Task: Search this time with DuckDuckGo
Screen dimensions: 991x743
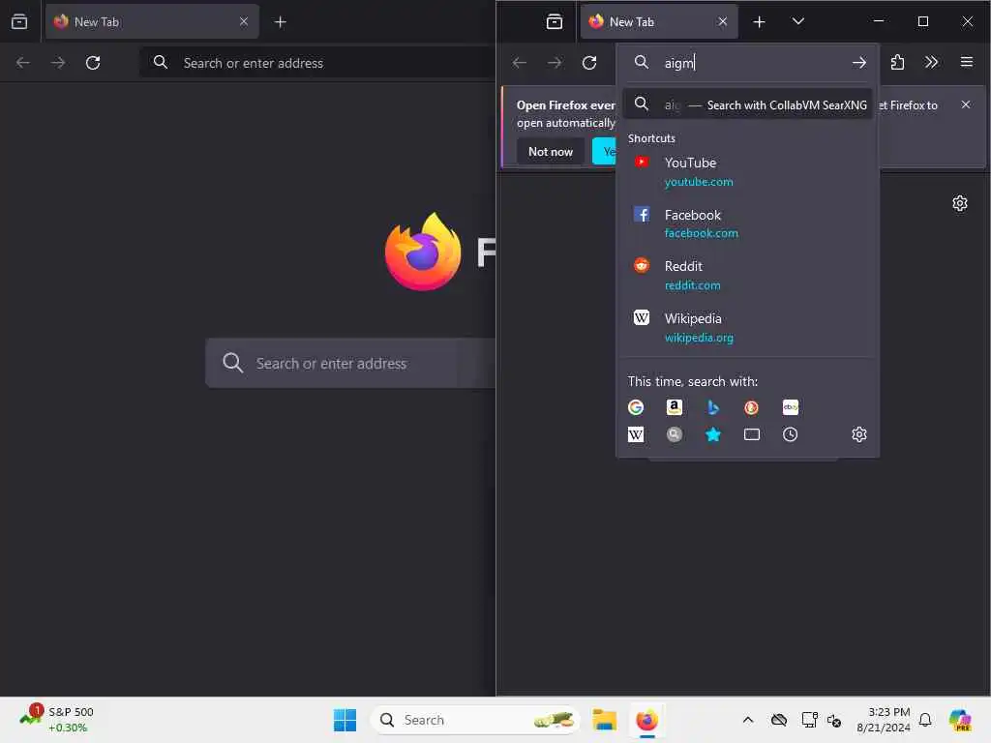Action: [751, 407]
